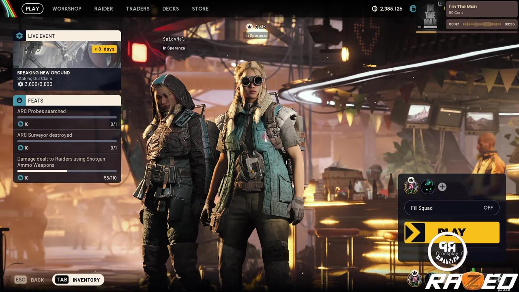Click the ARC Surveyor destroyed feat label
This screenshot has width=519, height=292.
coord(45,135)
